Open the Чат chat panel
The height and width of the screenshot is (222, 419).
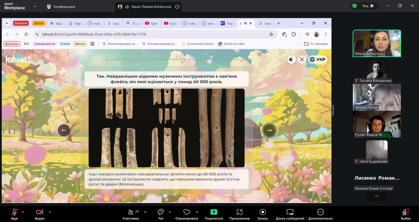(160, 212)
